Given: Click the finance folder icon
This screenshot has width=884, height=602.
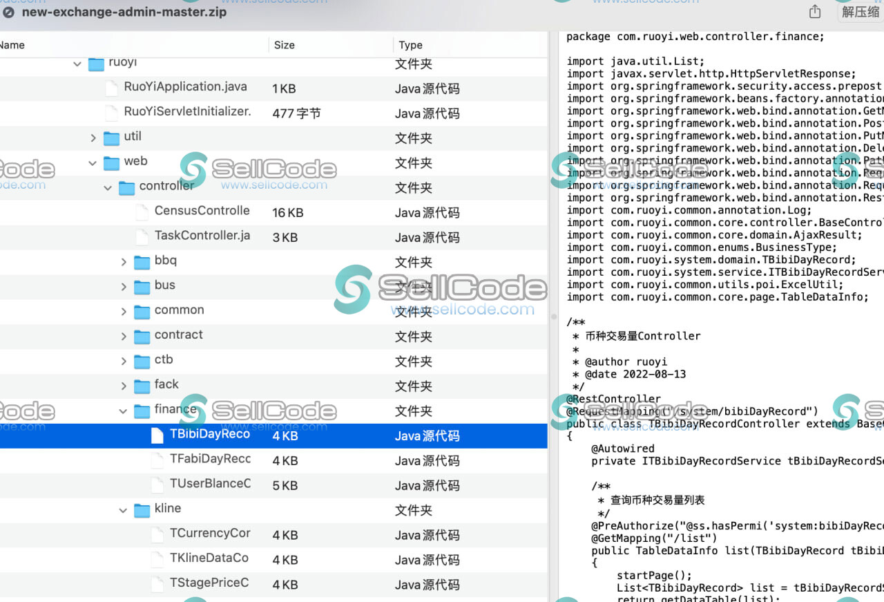Looking at the screenshot, I should (142, 411).
